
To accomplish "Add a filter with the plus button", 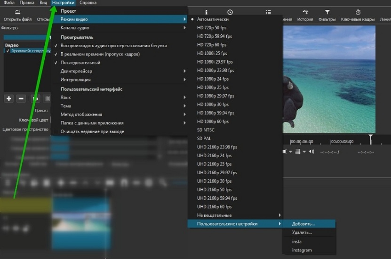I will [x=8, y=98].
